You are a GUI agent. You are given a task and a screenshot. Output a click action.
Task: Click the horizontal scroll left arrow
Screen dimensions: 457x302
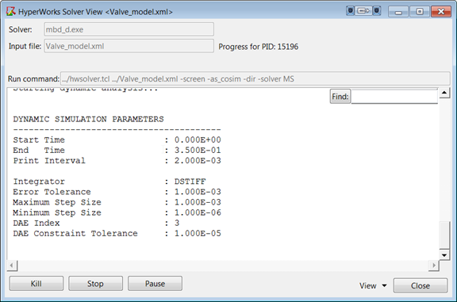click(12, 266)
